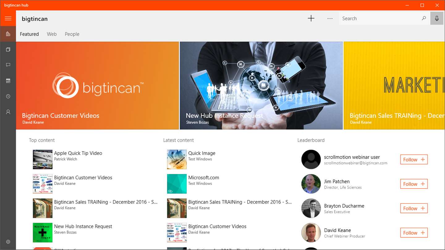Open the content library sidebar icon
The height and width of the screenshot is (250, 445).
8,49
